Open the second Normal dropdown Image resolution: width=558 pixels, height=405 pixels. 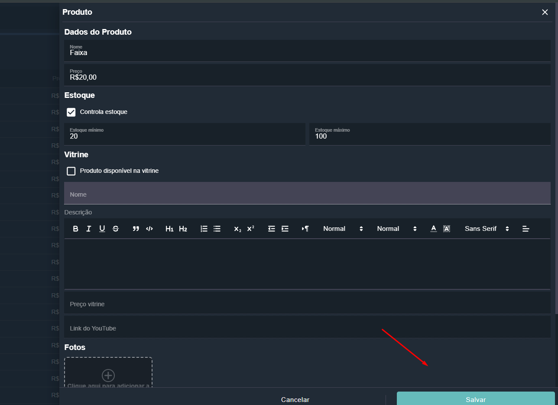click(x=397, y=229)
